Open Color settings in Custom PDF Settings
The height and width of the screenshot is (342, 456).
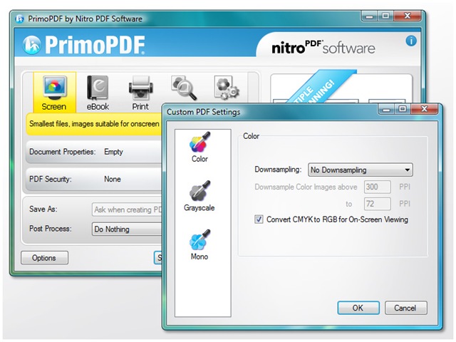(x=199, y=147)
